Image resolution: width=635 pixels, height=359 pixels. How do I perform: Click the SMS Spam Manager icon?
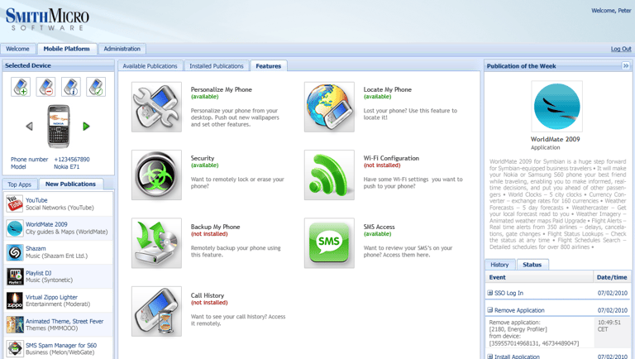15,349
